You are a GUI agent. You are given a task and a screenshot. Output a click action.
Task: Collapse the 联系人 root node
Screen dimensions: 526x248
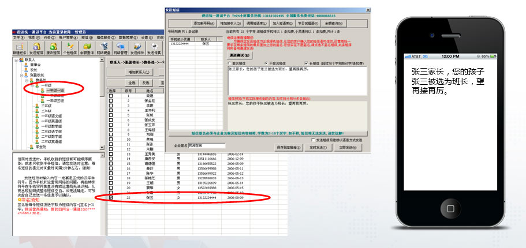coord(16,59)
